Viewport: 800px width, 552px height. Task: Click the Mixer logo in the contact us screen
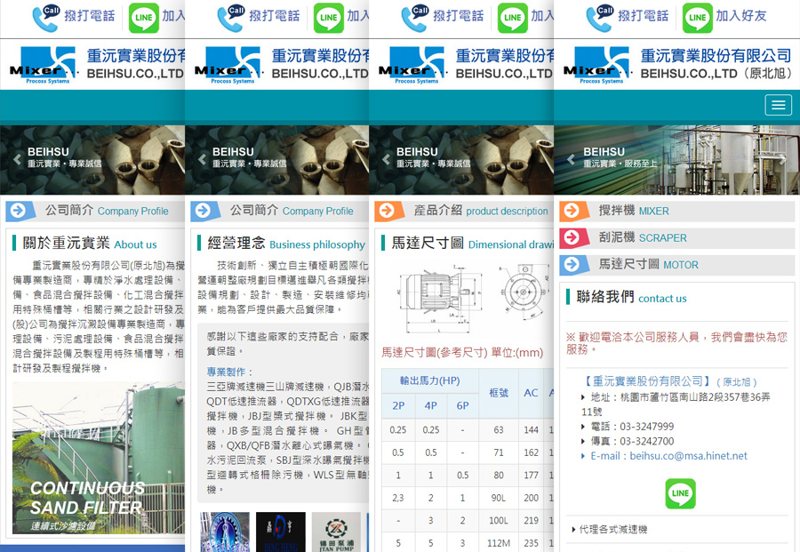[x=598, y=65]
